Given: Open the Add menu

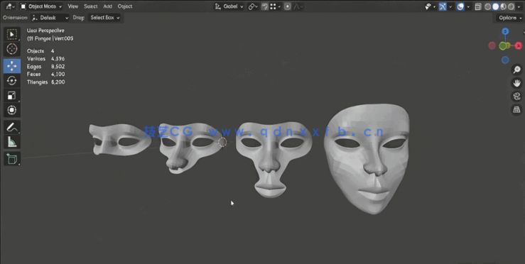Looking at the screenshot, I should [x=107, y=6].
